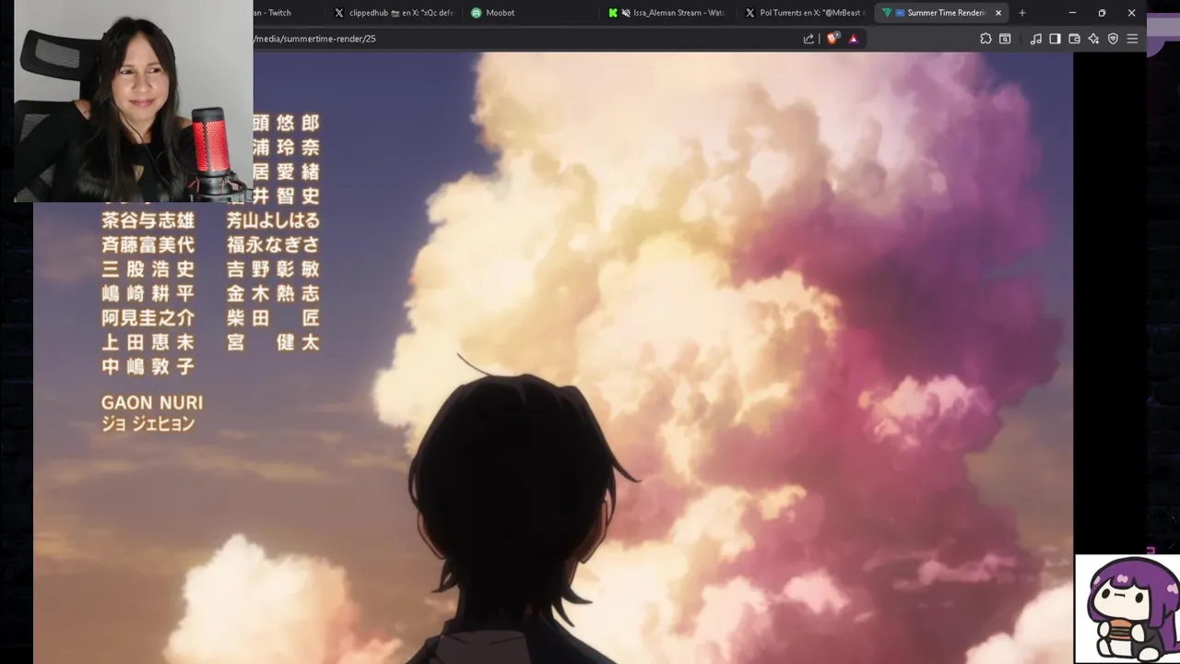Image resolution: width=1180 pixels, height=664 pixels.
Task: Toggle the browser sidebar panel icon
Action: [1055, 39]
